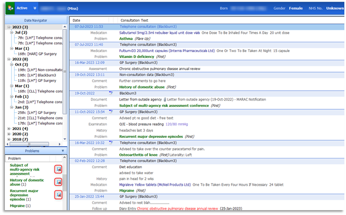Open Salbutamol 5mg/2.5ml nebuliser medication entry

(159, 33)
